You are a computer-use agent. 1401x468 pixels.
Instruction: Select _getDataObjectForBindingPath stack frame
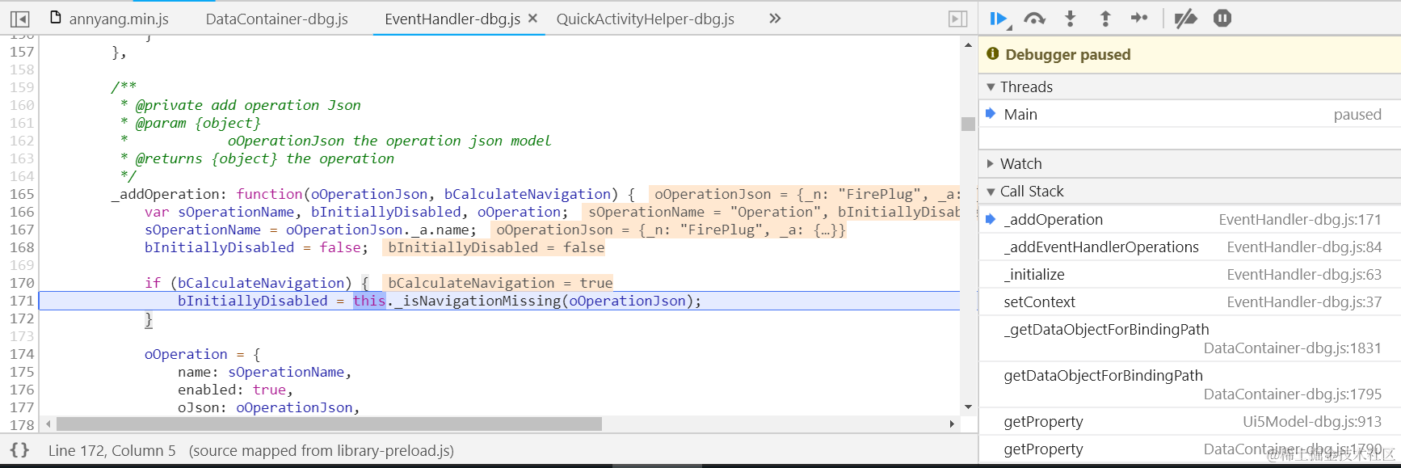[x=1189, y=339]
